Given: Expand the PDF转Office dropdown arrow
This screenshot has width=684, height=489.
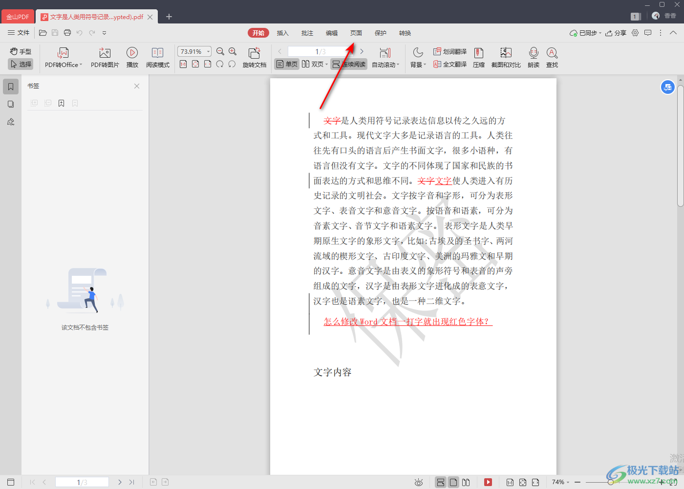Looking at the screenshot, I should tap(81, 65).
